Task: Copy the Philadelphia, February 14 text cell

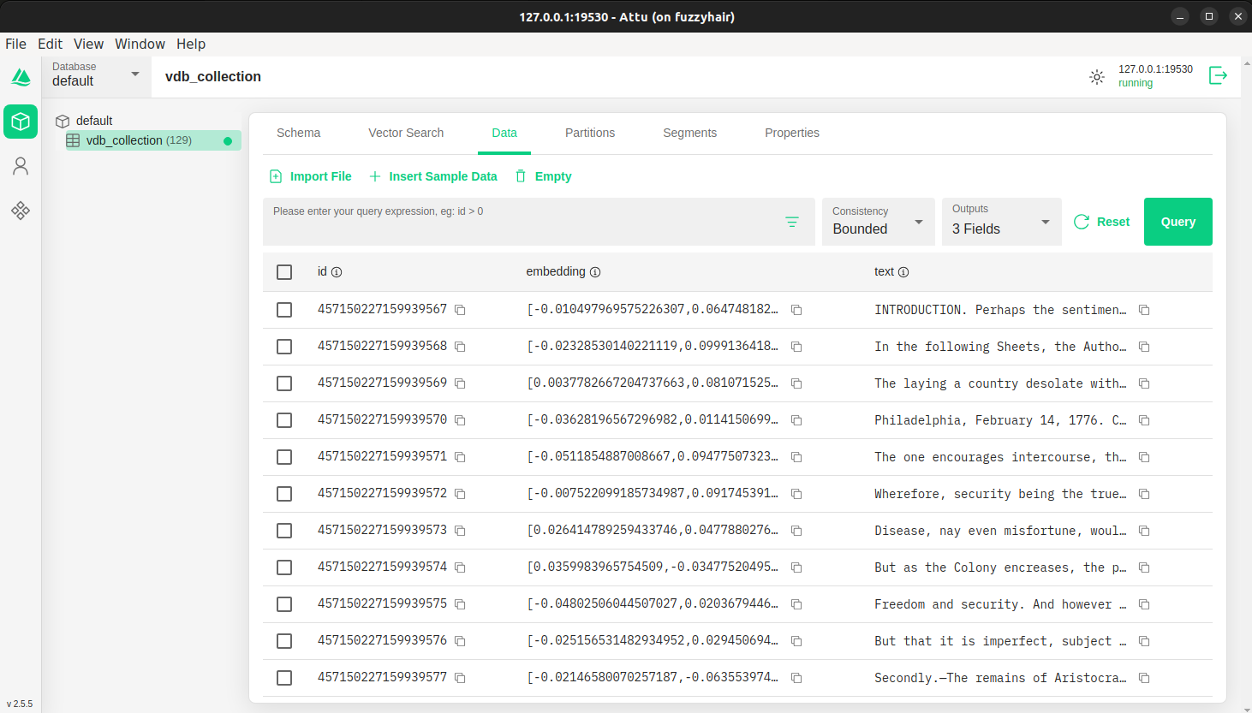Action: 1144,420
